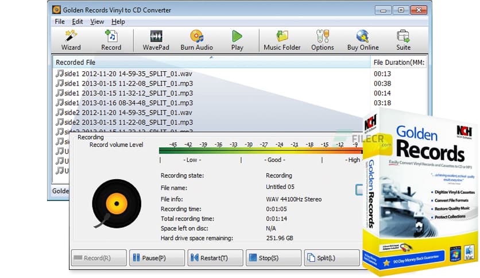Select side1 2013-01-15 11-32-12_SPLIT_01.mp3 file
480x278 pixels.
click(x=124, y=93)
